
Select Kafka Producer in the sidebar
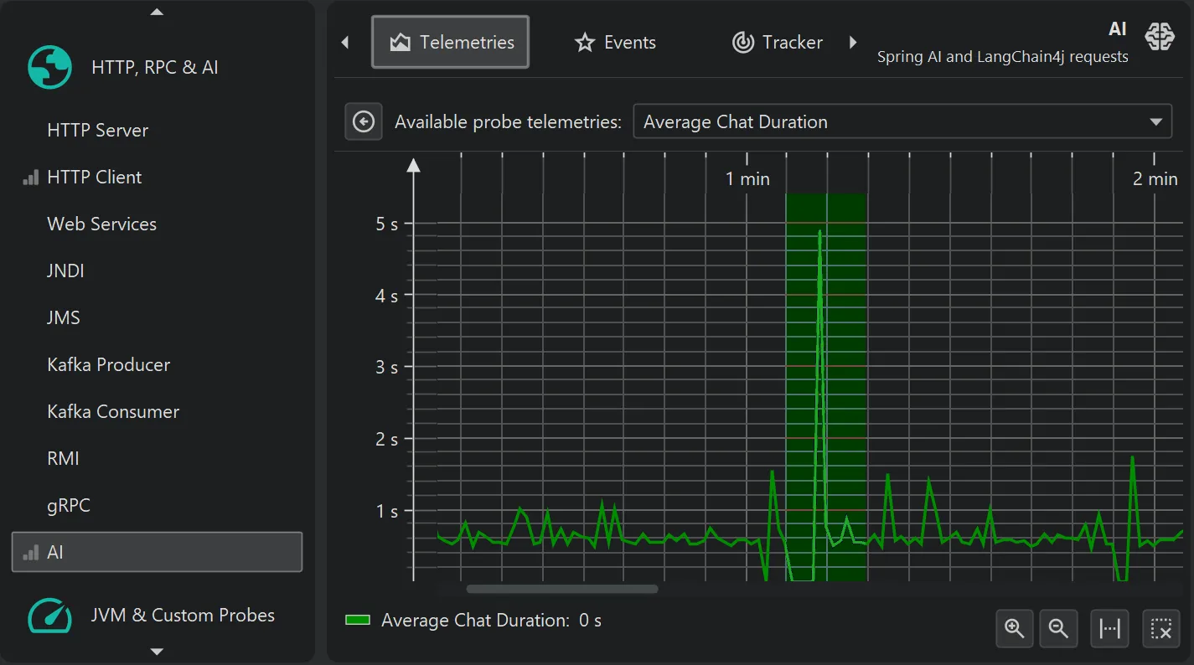tap(108, 365)
